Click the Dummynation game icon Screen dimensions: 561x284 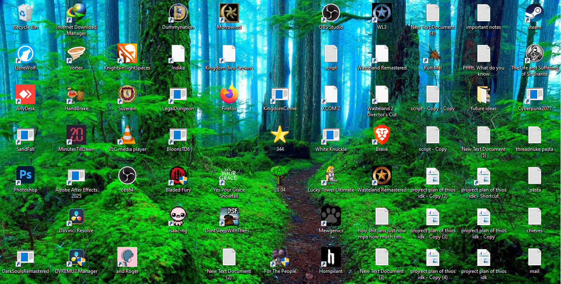(x=178, y=13)
